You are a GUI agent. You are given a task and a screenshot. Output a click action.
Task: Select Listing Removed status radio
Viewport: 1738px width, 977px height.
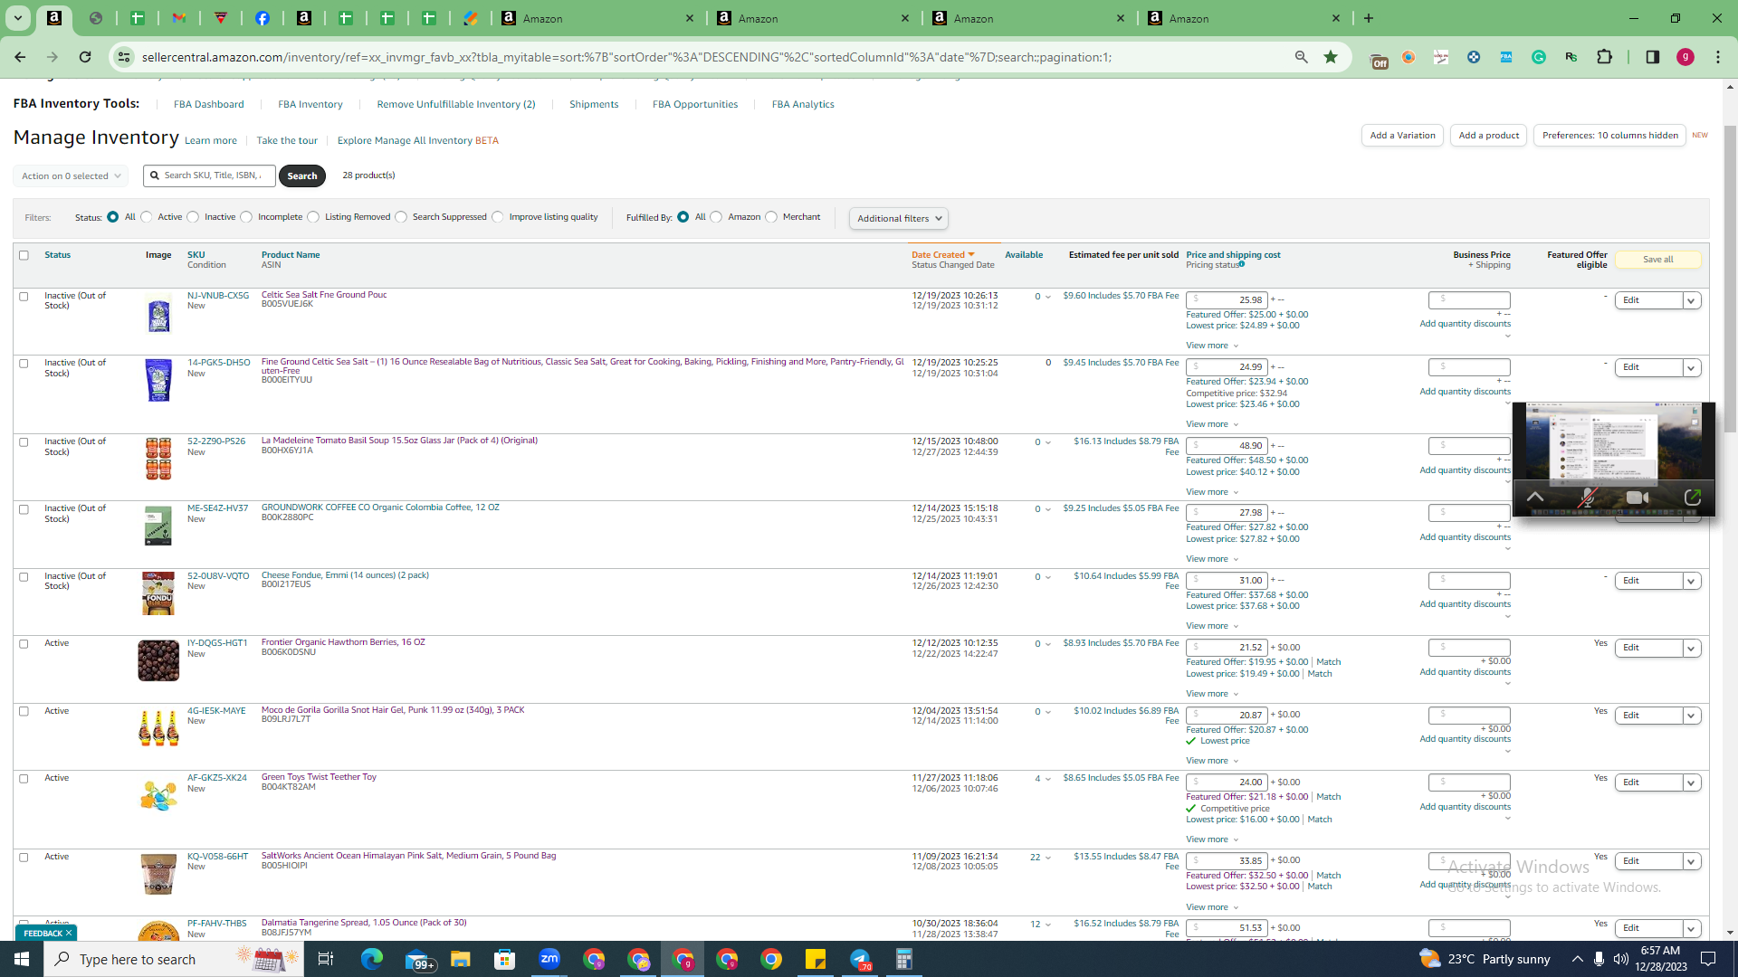pyautogui.click(x=313, y=217)
